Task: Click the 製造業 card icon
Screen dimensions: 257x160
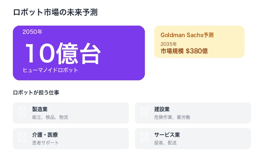Action: 22,112
